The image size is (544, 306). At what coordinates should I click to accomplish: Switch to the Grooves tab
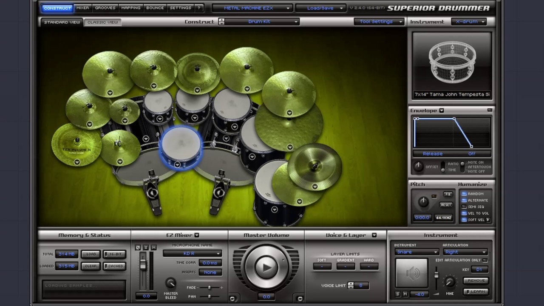pos(105,8)
